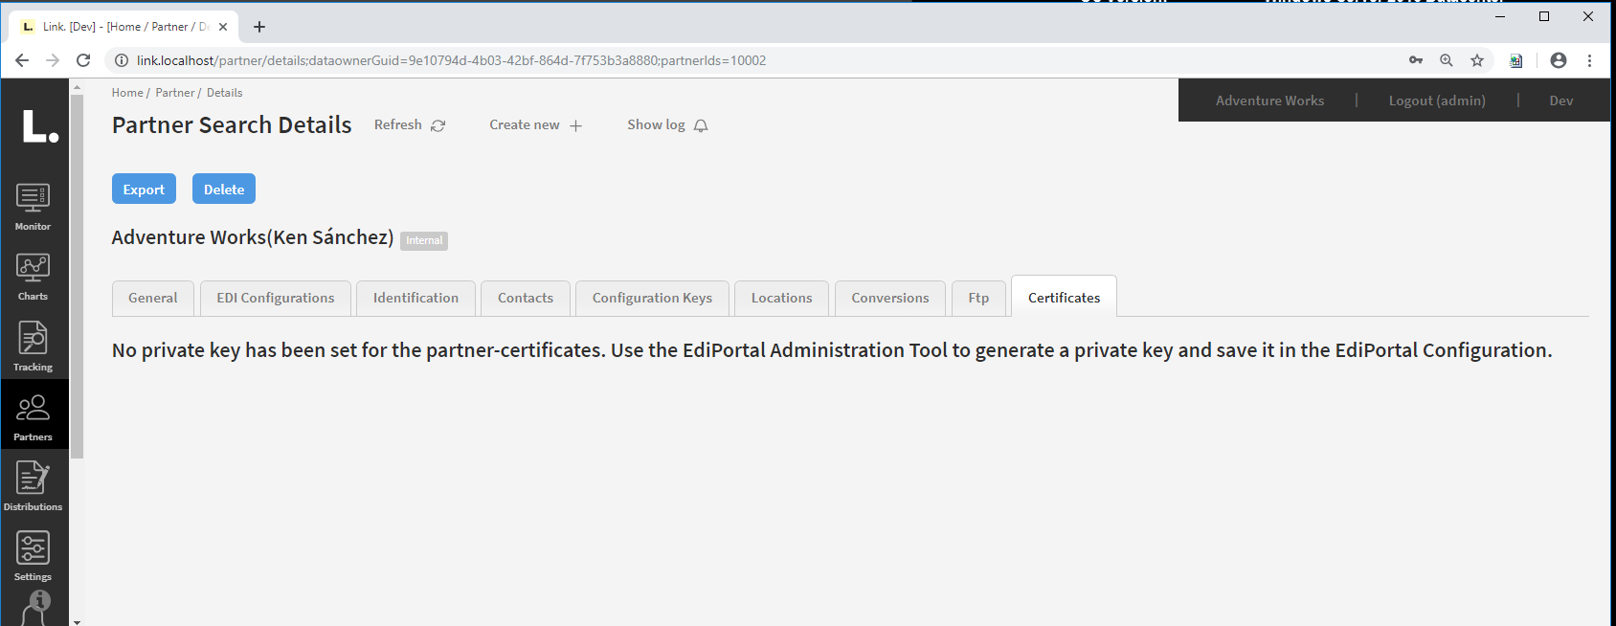Open the Monitor sidebar icon
This screenshot has width=1616, height=626.
pos(33,206)
